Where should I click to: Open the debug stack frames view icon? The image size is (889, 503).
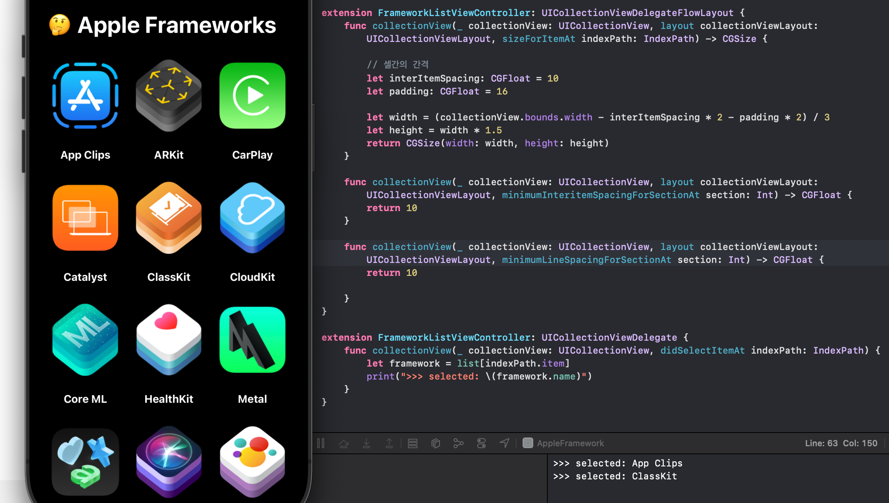click(413, 443)
